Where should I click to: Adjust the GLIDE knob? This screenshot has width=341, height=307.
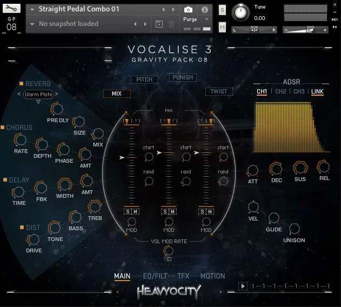click(274, 218)
